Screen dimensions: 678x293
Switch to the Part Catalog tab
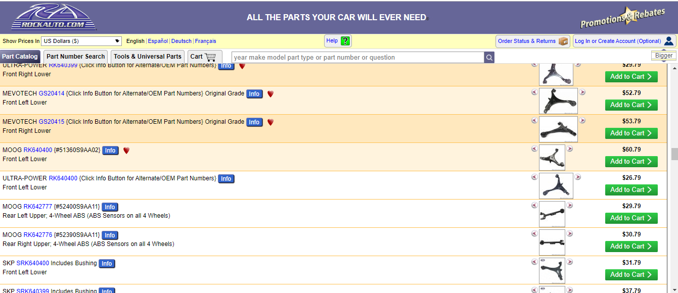(20, 57)
